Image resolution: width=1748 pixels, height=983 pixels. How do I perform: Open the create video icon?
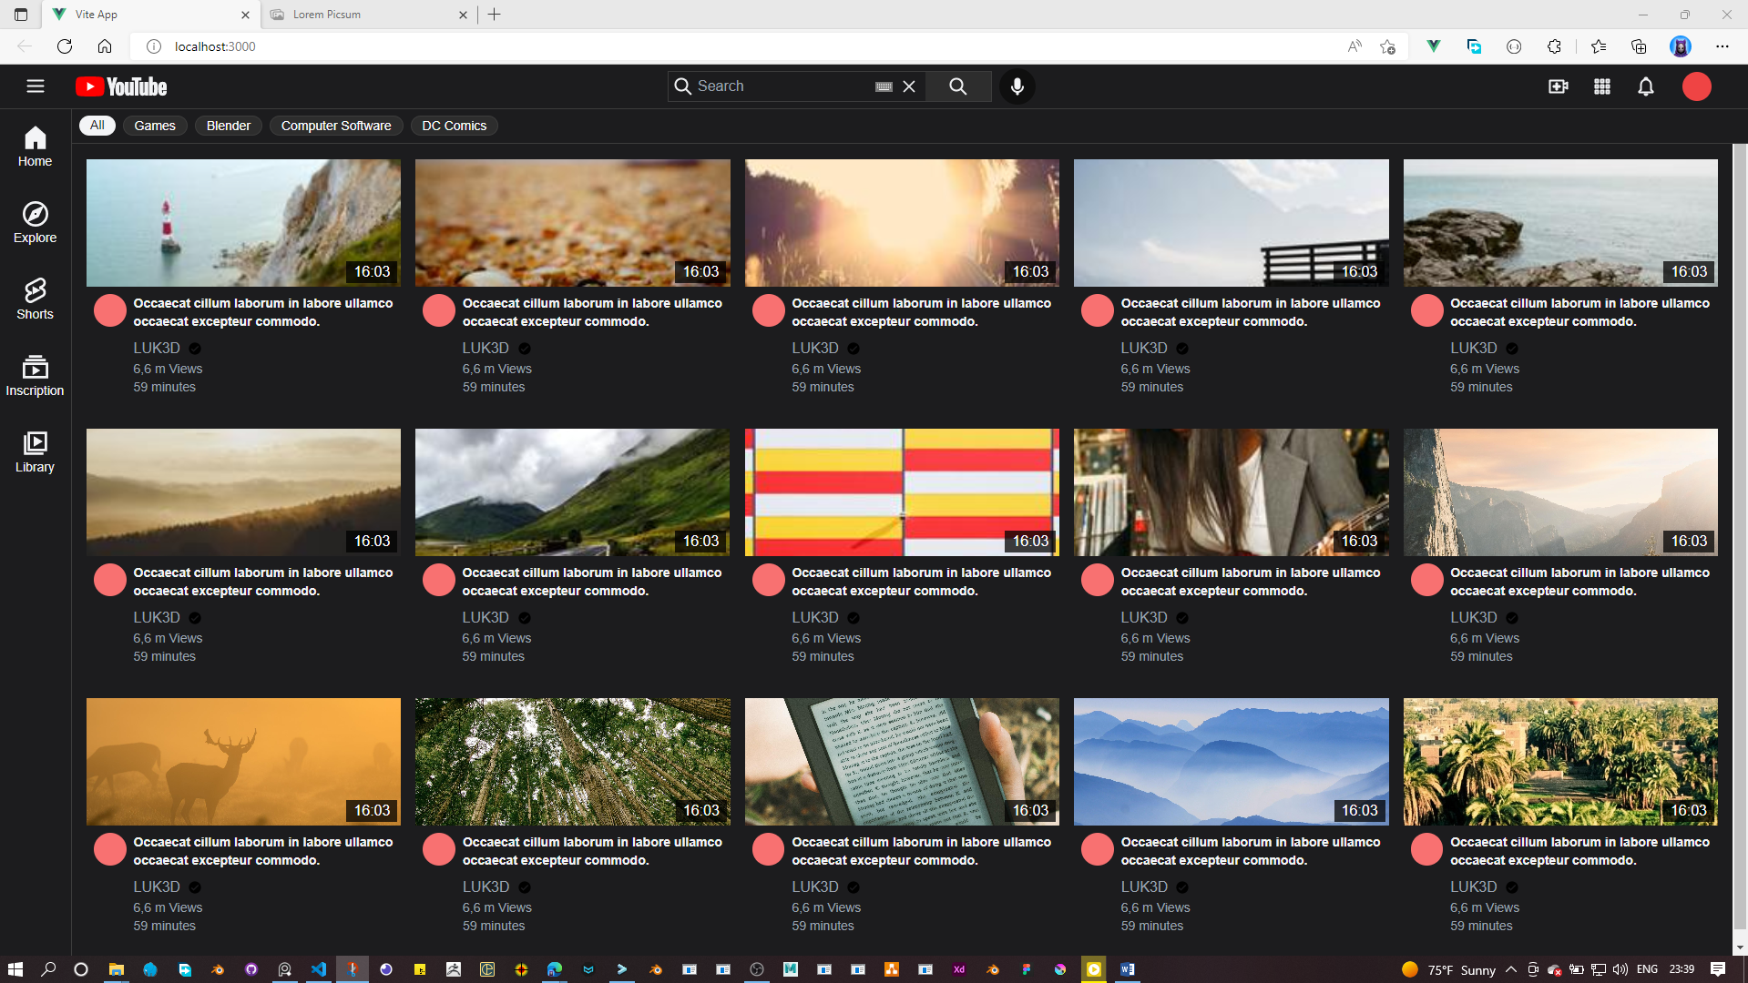(x=1559, y=86)
